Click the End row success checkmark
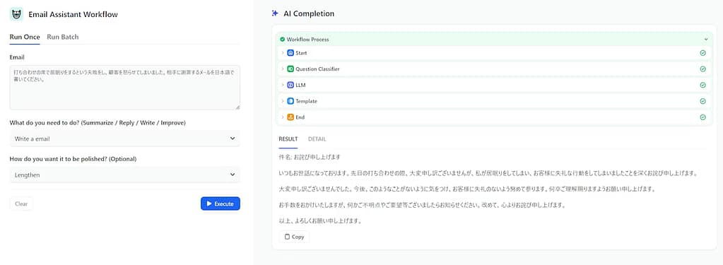Image resolution: width=723 pixels, height=265 pixels. coord(703,117)
